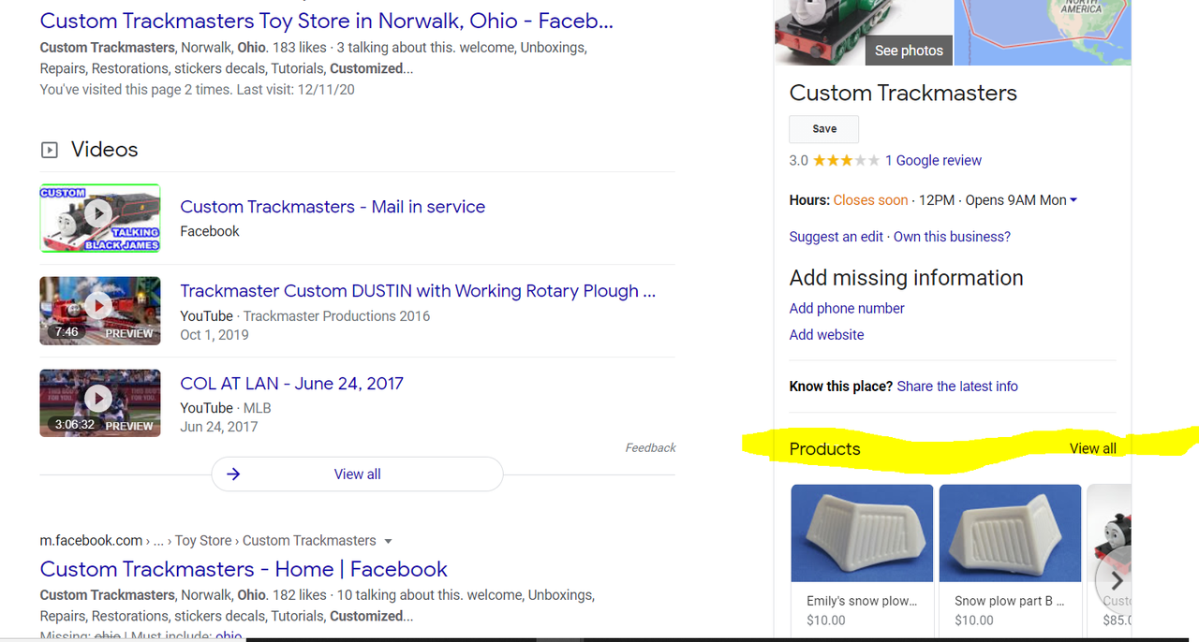Click the $10.00 price under Snow plow part B
Image resolution: width=1199 pixels, height=642 pixels.
click(x=974, y=620)
